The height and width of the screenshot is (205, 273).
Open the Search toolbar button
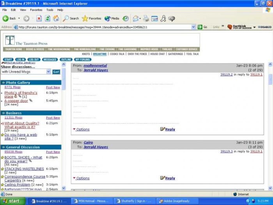(x=71, y=18)
